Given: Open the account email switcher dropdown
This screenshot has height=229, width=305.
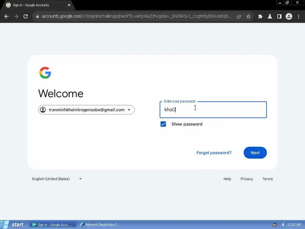Looking at the screenshot, I should click(x=86, y=110).
